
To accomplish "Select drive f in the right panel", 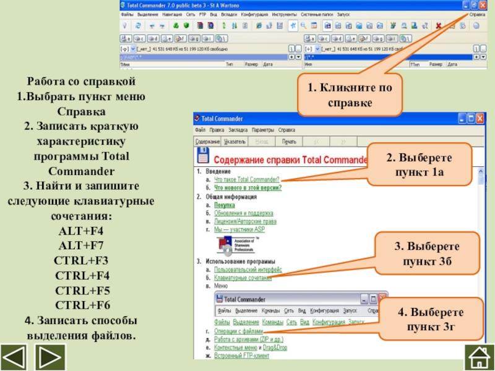I will tap(364, 38).
